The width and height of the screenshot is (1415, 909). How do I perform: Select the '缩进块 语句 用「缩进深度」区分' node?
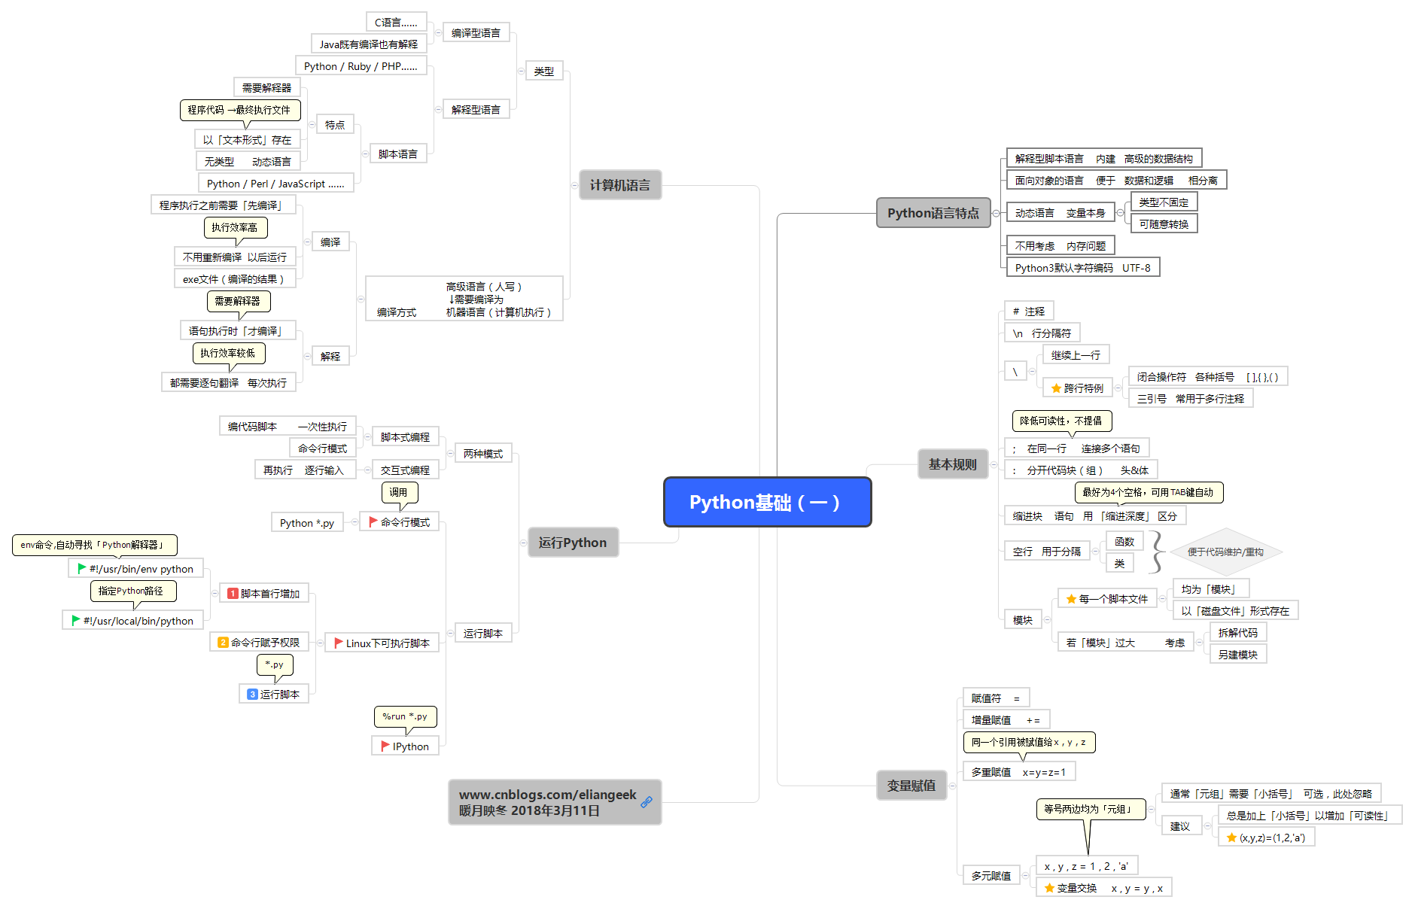(x=1095, y=515)
